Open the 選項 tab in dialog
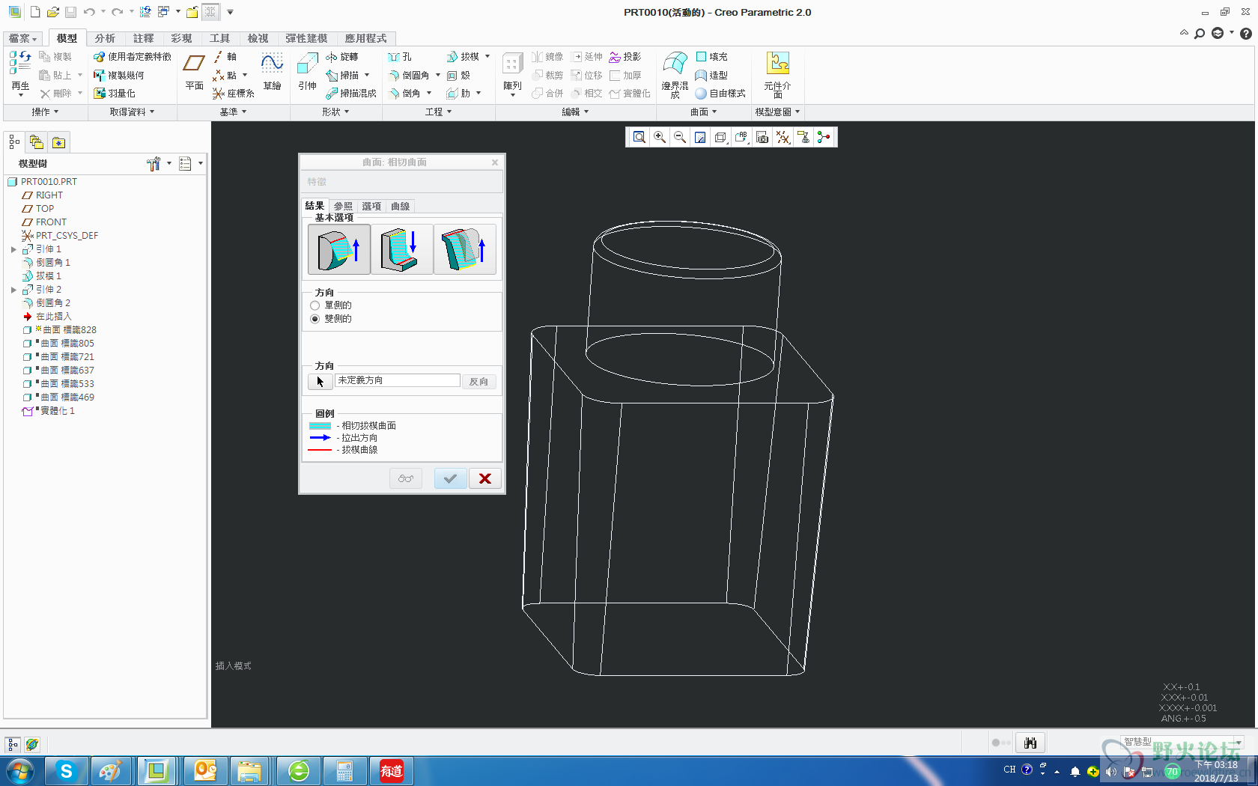This screenshot has width=1258, height=786. (371, 207)
